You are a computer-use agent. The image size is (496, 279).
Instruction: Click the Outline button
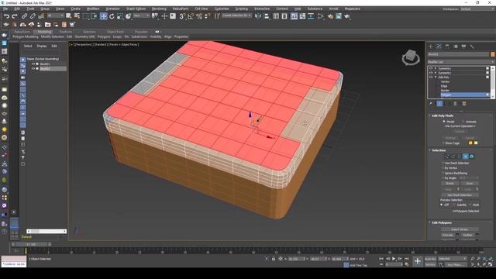(x=467, y=235)
